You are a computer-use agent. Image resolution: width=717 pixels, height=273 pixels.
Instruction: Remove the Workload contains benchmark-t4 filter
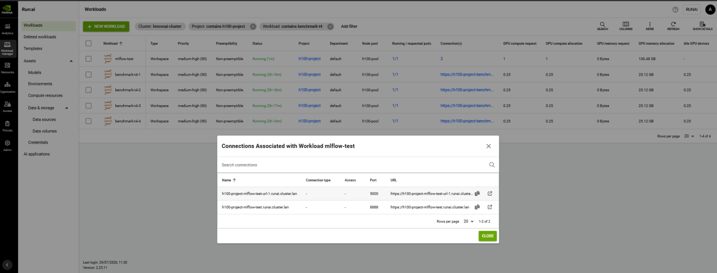(330, 26)
